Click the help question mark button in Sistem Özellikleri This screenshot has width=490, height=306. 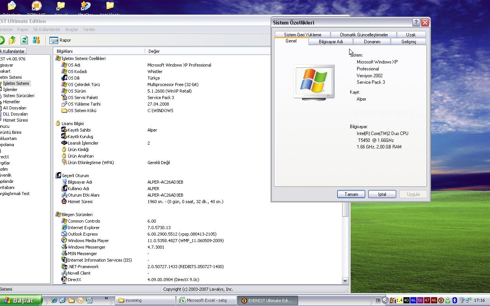pos(416,23)
